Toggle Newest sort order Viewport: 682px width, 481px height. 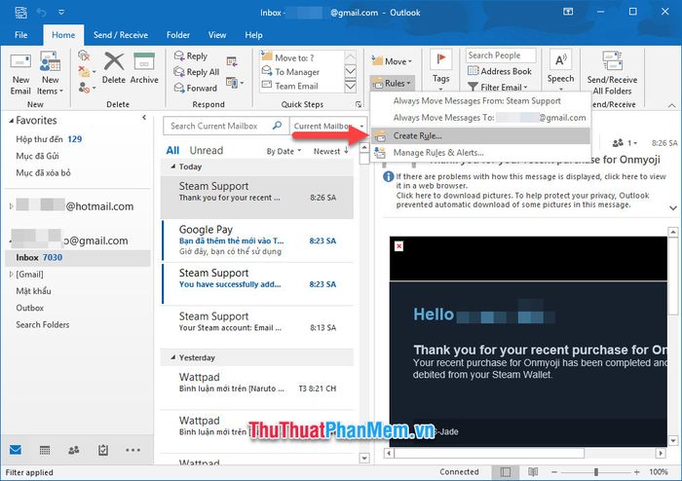pyautogui.click(x=331, y=151)
